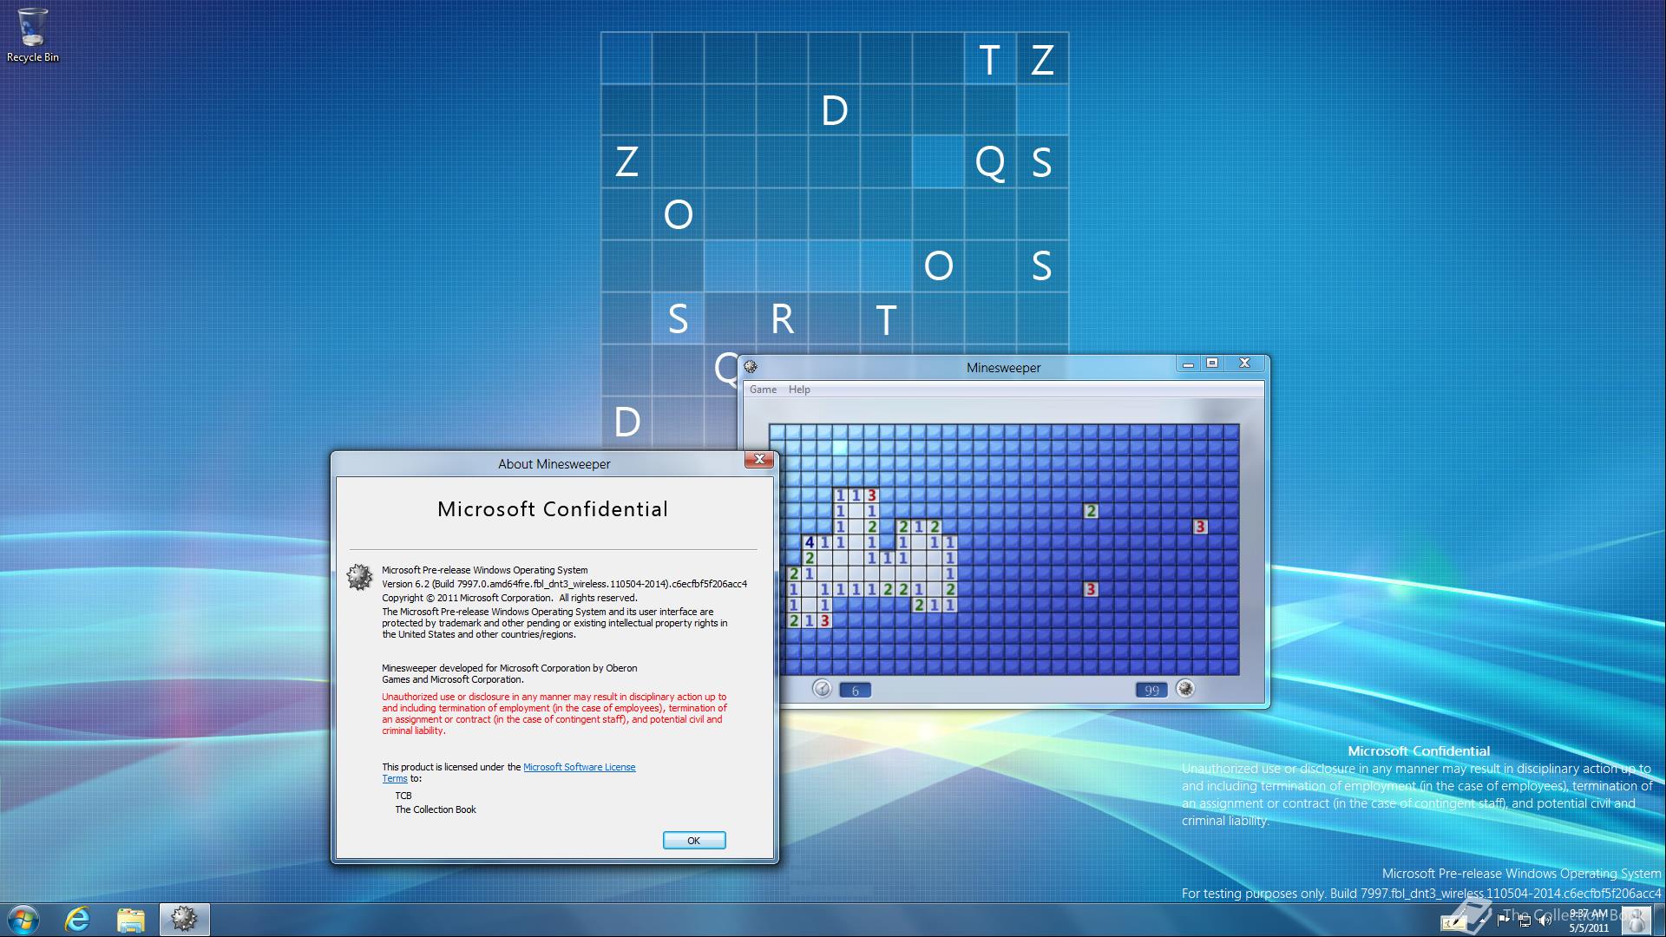Click the mine icon beside the 99 counter
This screenshot has width=1666, height=937.
(x=1185, y=689)
